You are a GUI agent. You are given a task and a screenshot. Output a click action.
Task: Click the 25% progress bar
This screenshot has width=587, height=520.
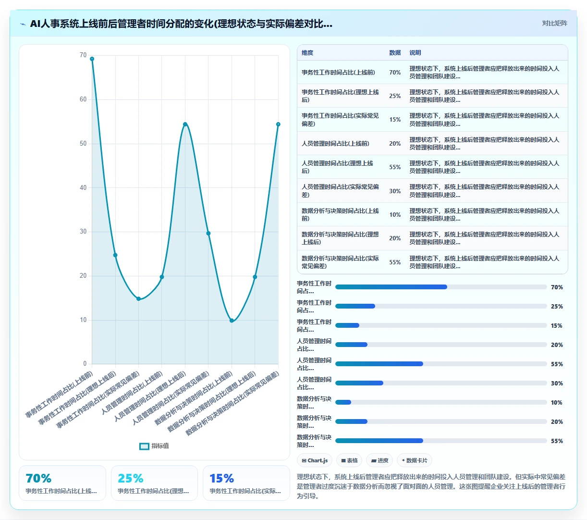(441, 306)
